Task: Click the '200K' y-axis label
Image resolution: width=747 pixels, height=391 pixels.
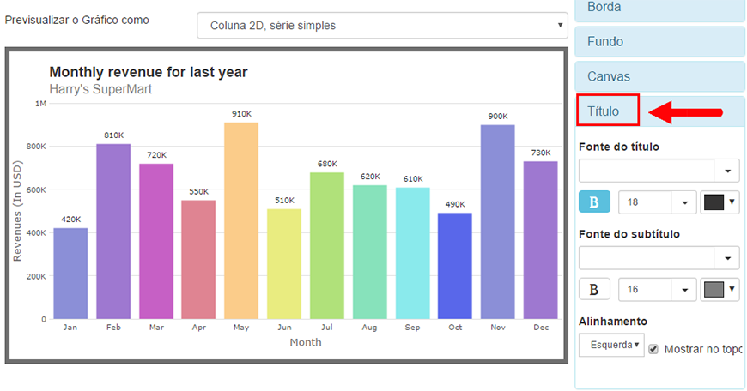Action: (37, 276)
